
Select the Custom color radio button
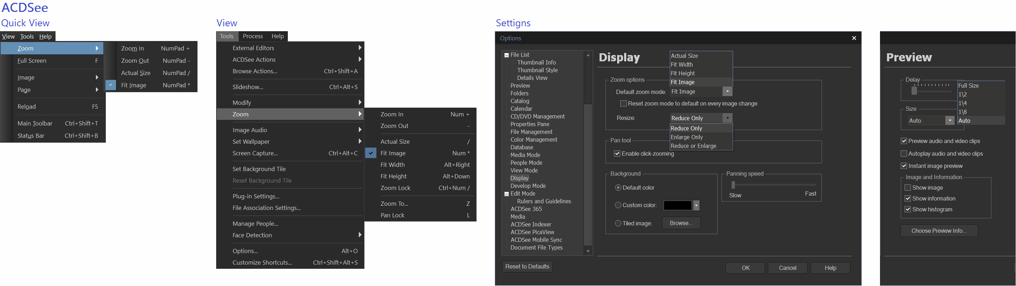click(618, 205)
